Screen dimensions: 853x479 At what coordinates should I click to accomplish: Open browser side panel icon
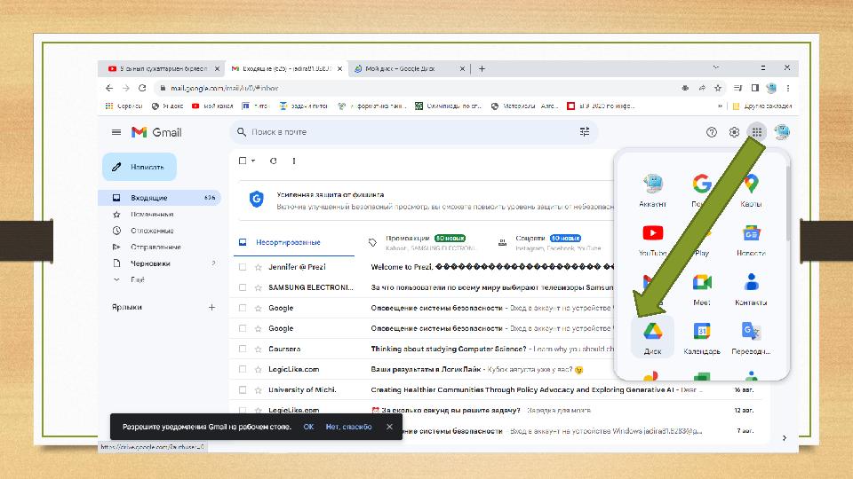pos(754,88)
